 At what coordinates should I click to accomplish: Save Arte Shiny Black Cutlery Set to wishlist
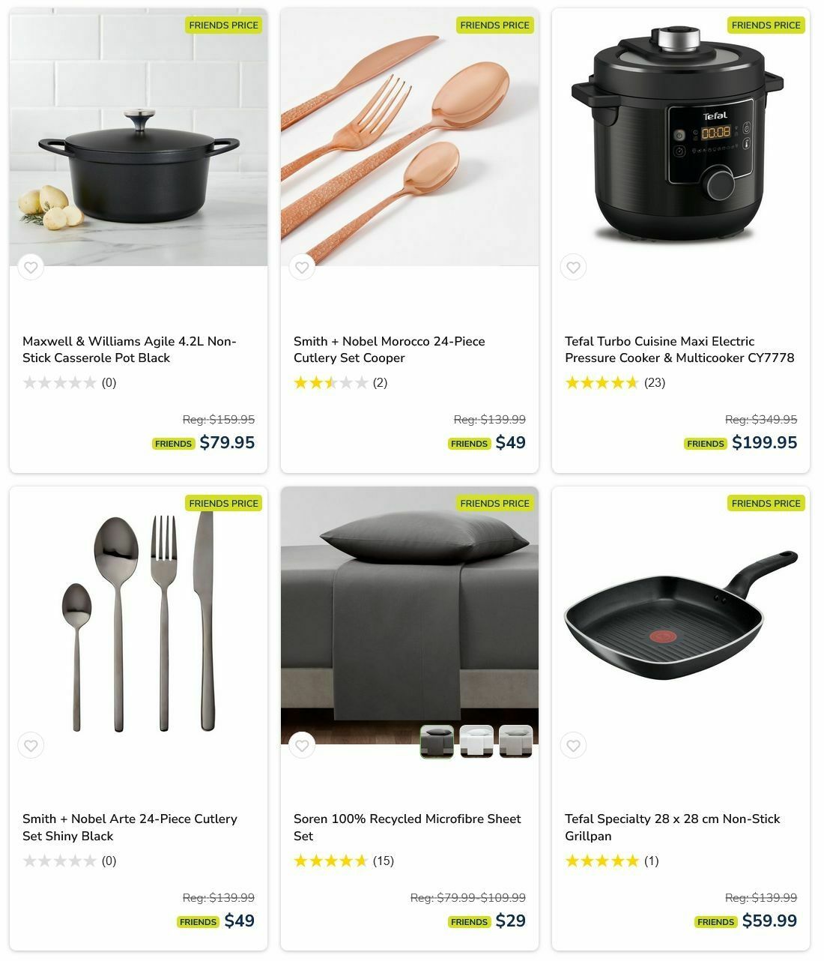click(x=31, y=746)
